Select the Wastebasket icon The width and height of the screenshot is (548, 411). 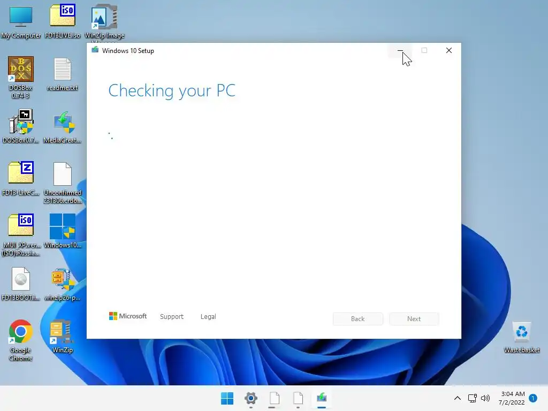pos(522,337)
